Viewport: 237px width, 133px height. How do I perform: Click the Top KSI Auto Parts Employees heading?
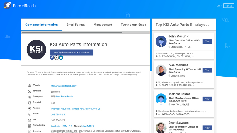coord(182,25)
